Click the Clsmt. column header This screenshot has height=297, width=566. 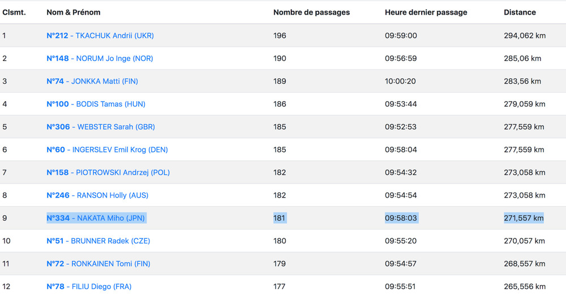(14, 12)
